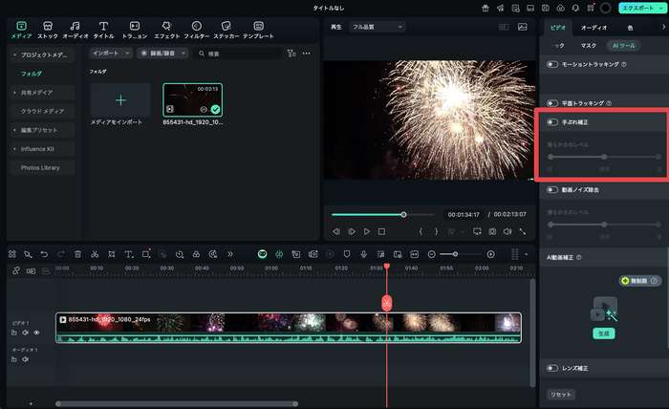
Task: Open the エクスポート dropdown arrow
Action: (661, 8)
